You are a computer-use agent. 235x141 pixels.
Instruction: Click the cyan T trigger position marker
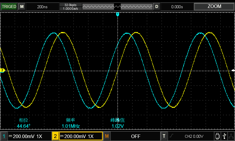tap(117, 14)
